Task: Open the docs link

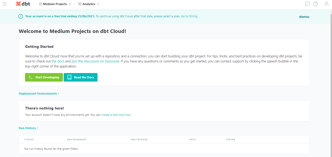Action: tap(58, 61)
